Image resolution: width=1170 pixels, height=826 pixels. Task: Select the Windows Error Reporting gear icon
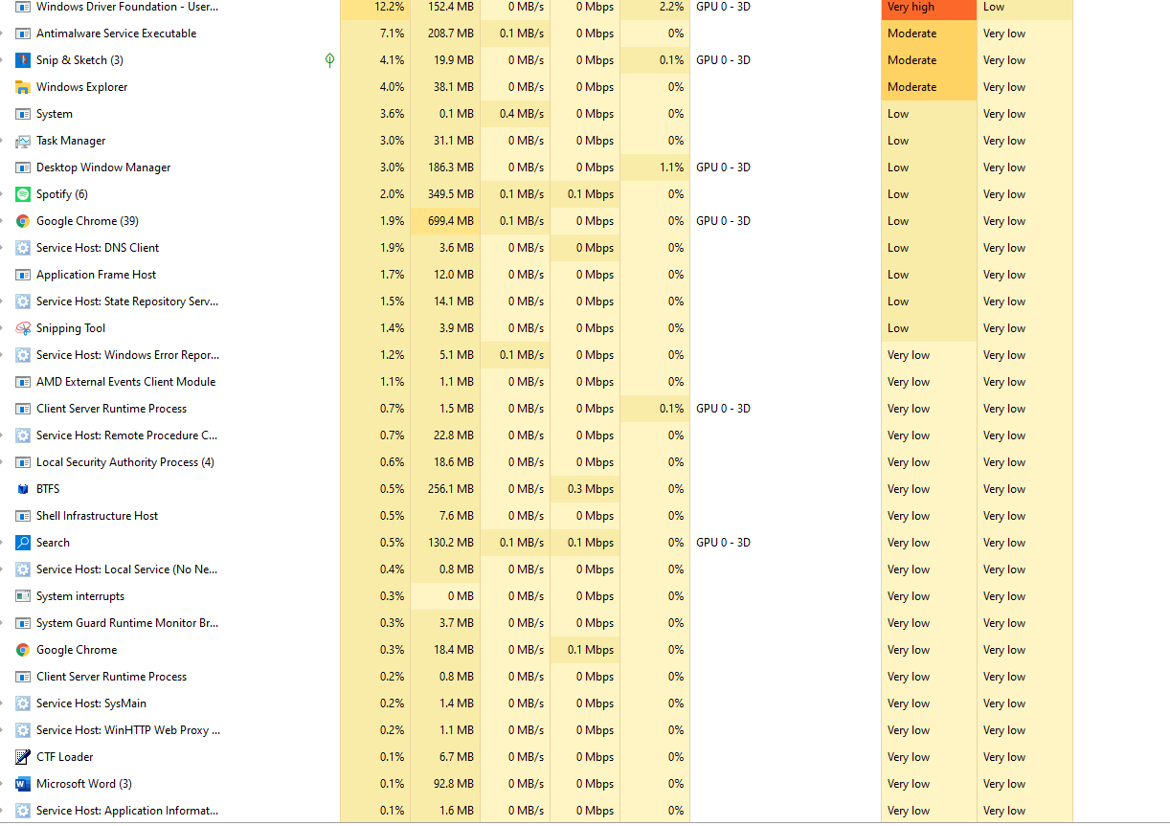(23, 355)
